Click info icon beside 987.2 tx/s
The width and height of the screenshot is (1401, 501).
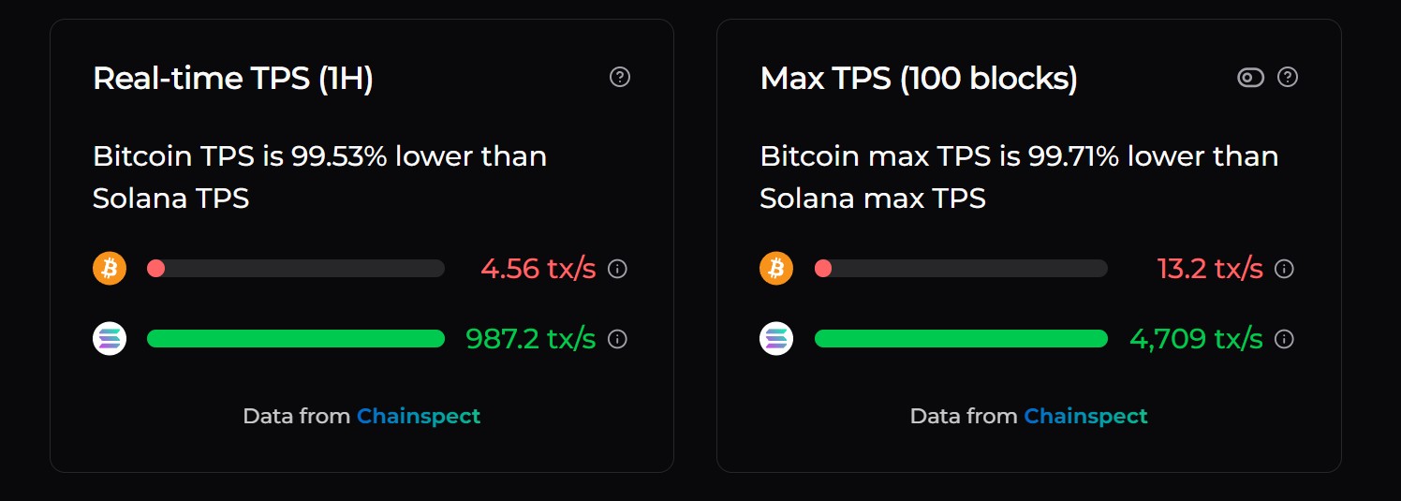coord(617,339)
